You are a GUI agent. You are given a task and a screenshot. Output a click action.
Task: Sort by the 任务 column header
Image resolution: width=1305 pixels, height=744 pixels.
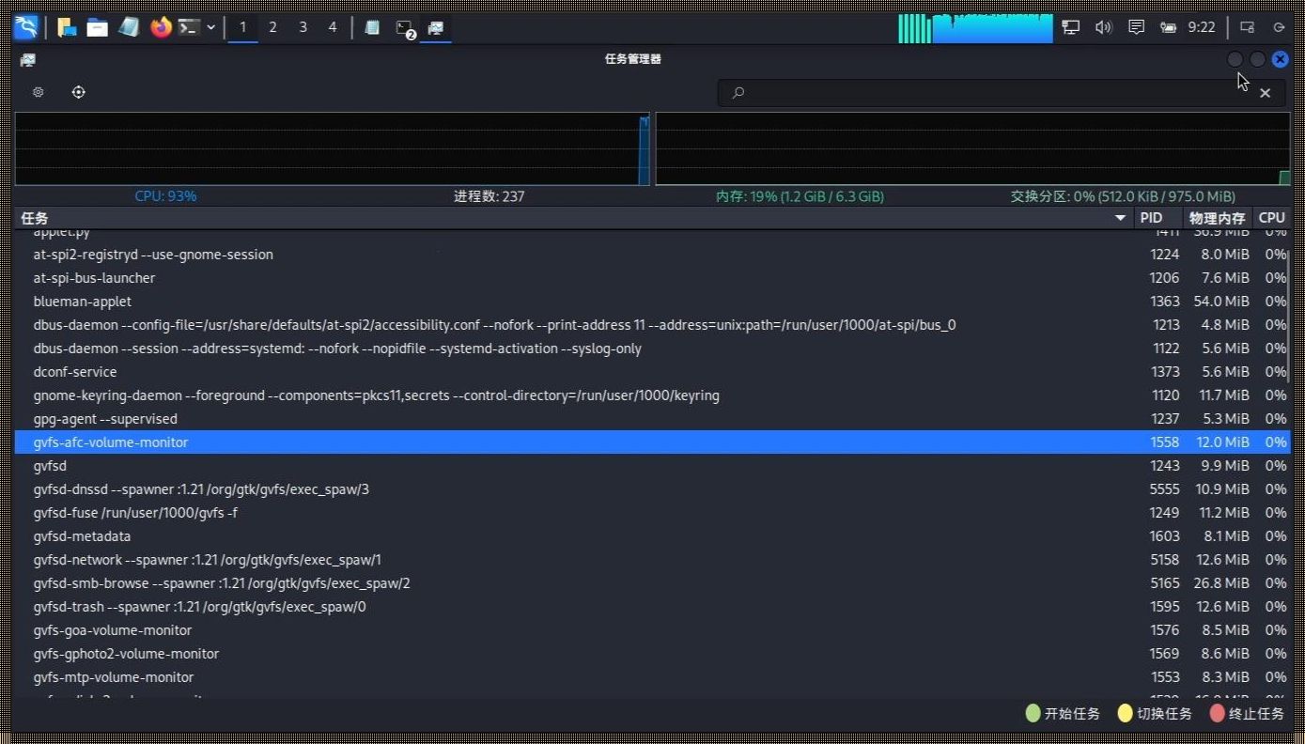pyautogui.click(x=575, y=218)
